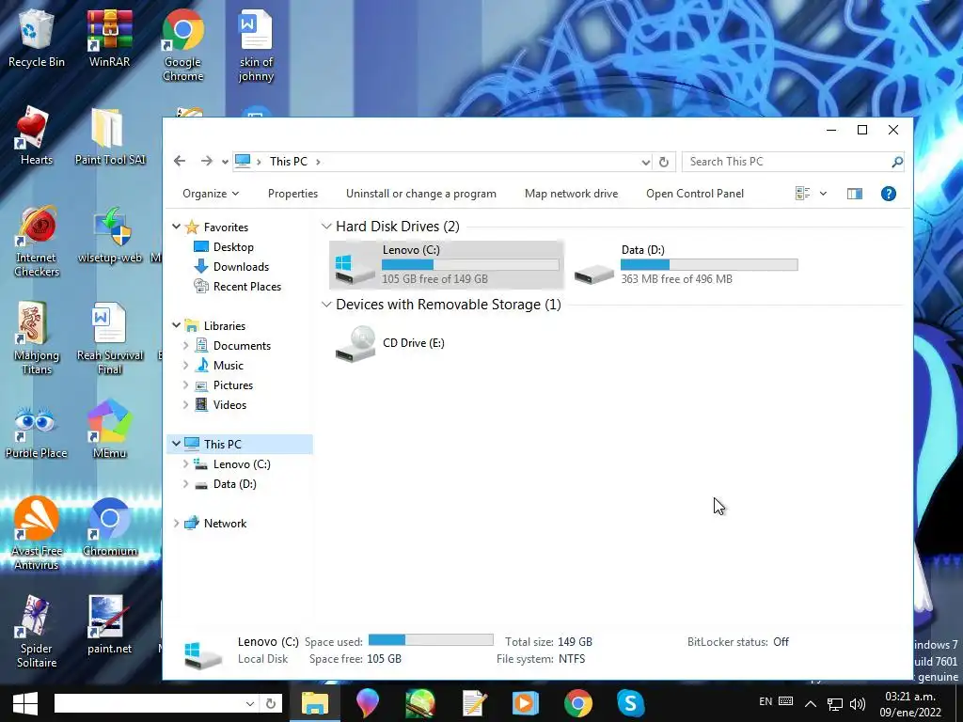The image size is (963, 722).
Task: Click the Properties command
Action: coord(292,194)
